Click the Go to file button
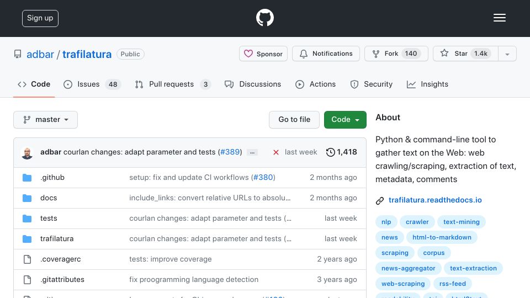Image resolution: width=530 pixels, height=298 pixels. point(294,120)
